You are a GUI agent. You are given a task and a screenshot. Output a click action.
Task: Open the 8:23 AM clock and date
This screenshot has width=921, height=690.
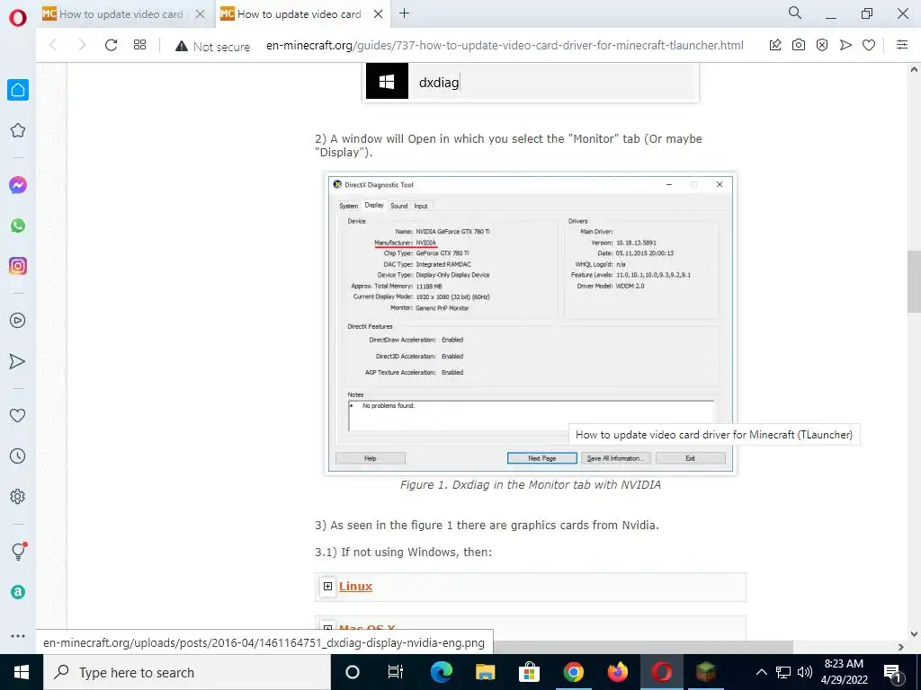pyautogui.click(x=844, y=672)
